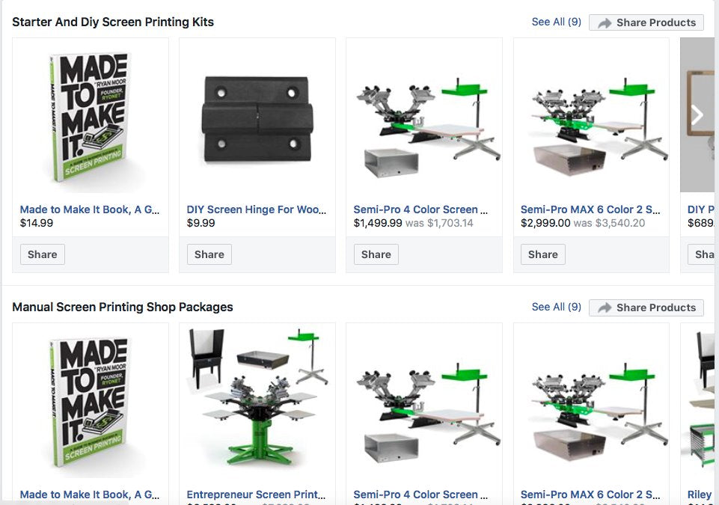Share the Semi-Pro MAX 6 Color product
The image size is (719, 505).
(543, 254)
